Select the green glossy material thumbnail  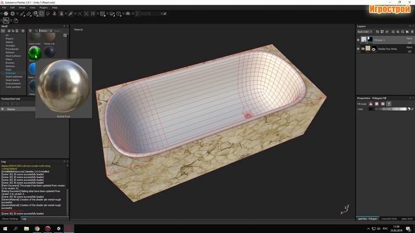(x=34, y=53)
